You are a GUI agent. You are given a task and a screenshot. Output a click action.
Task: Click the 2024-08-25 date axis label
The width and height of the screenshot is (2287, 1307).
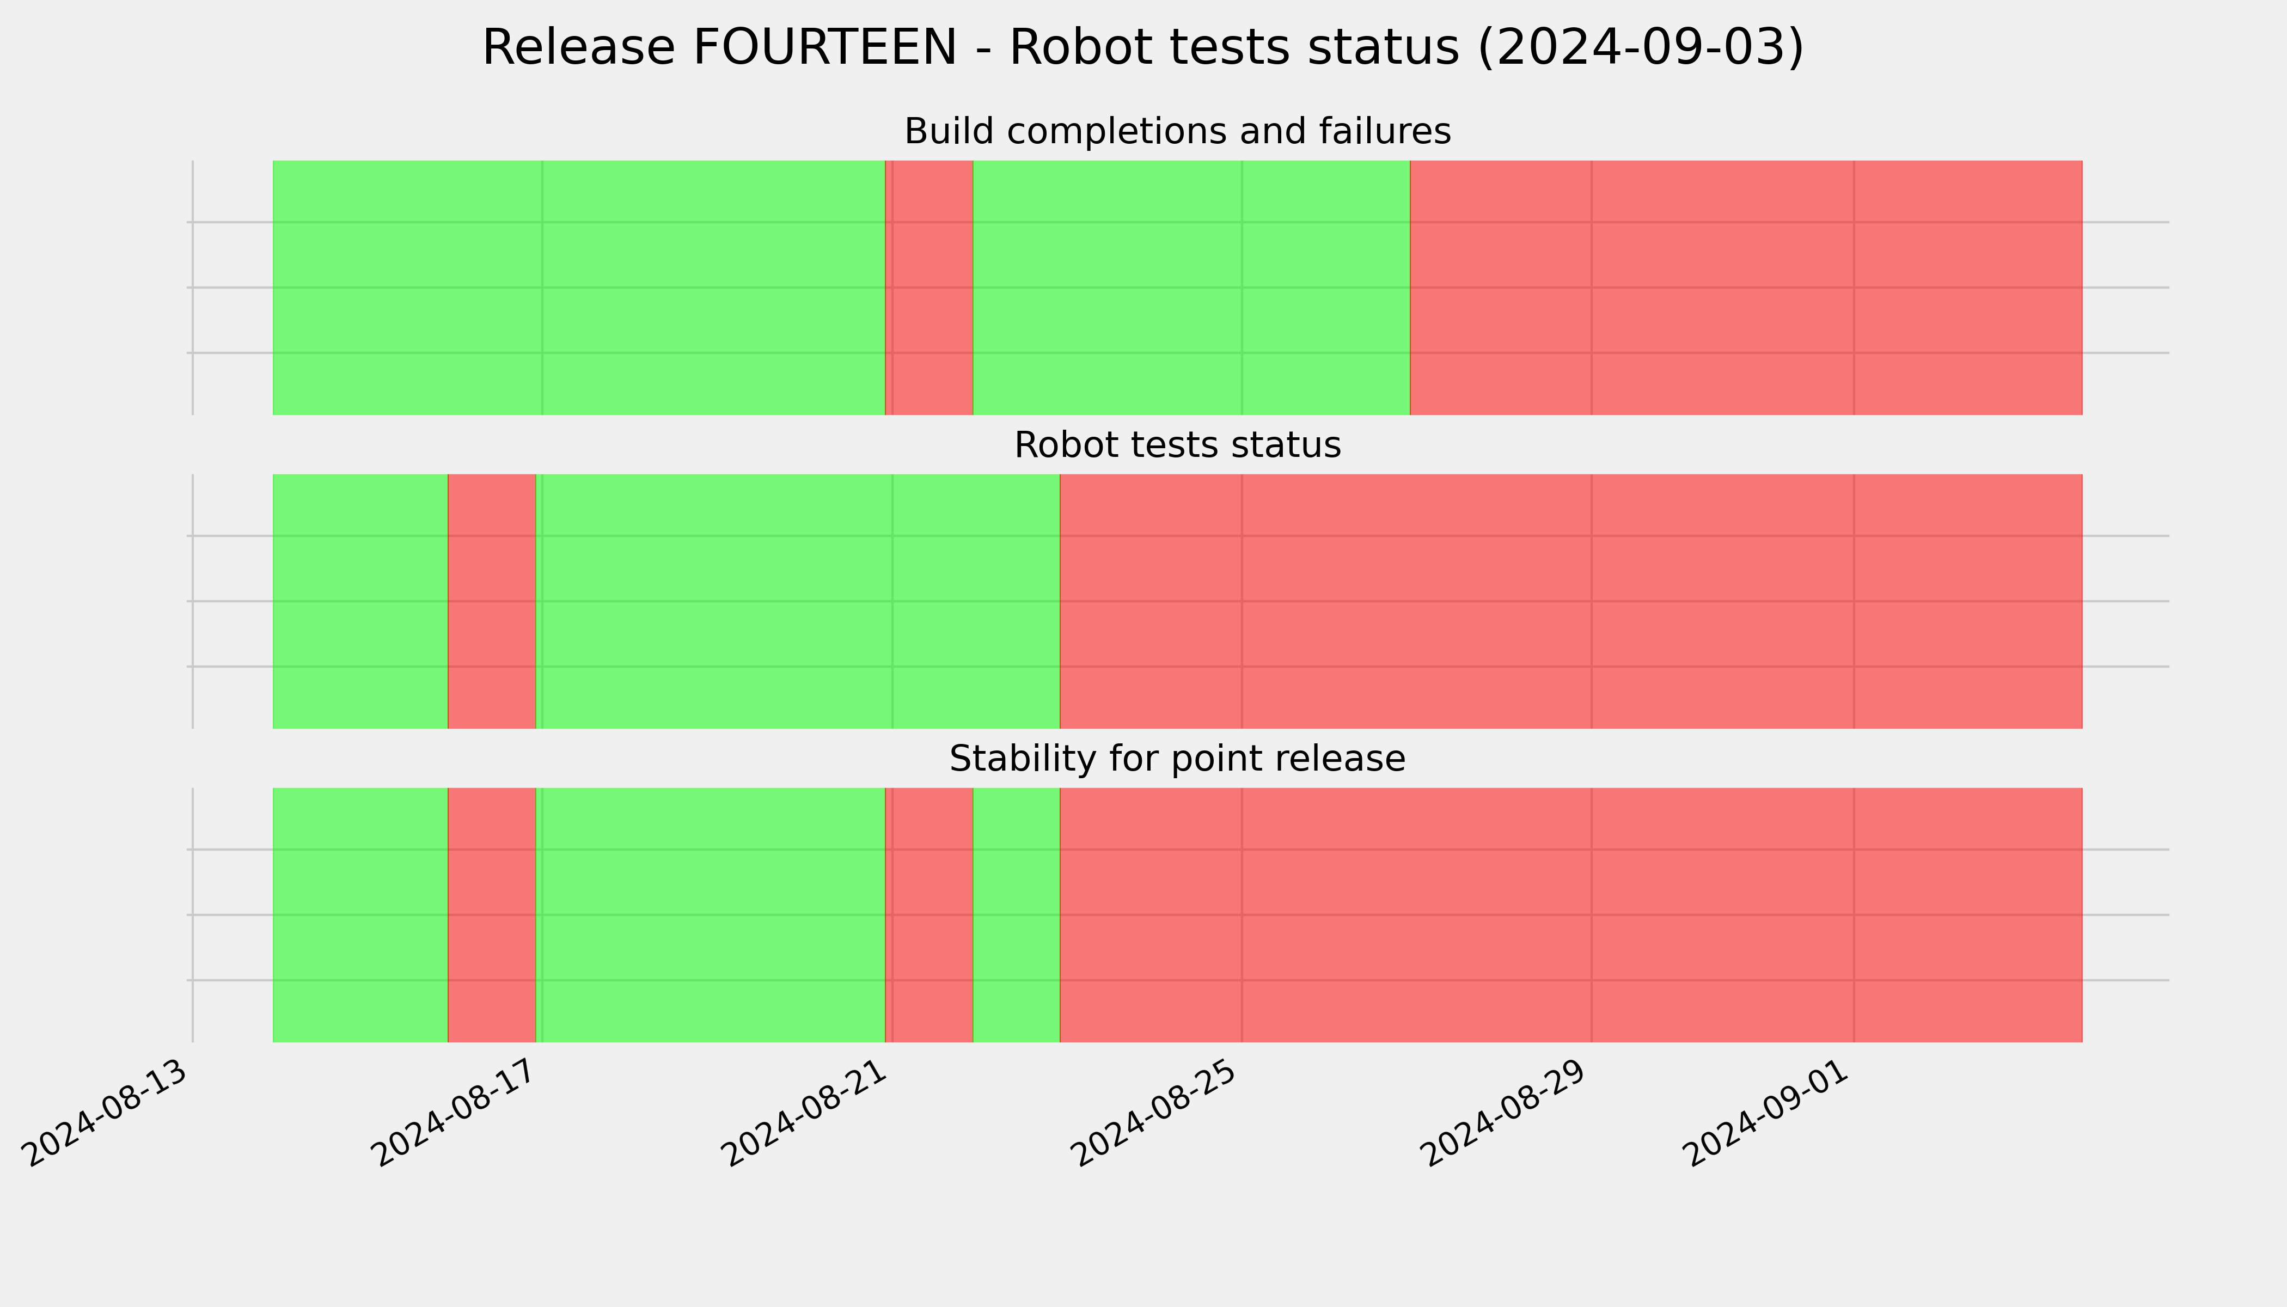tap(1156, 1113)
